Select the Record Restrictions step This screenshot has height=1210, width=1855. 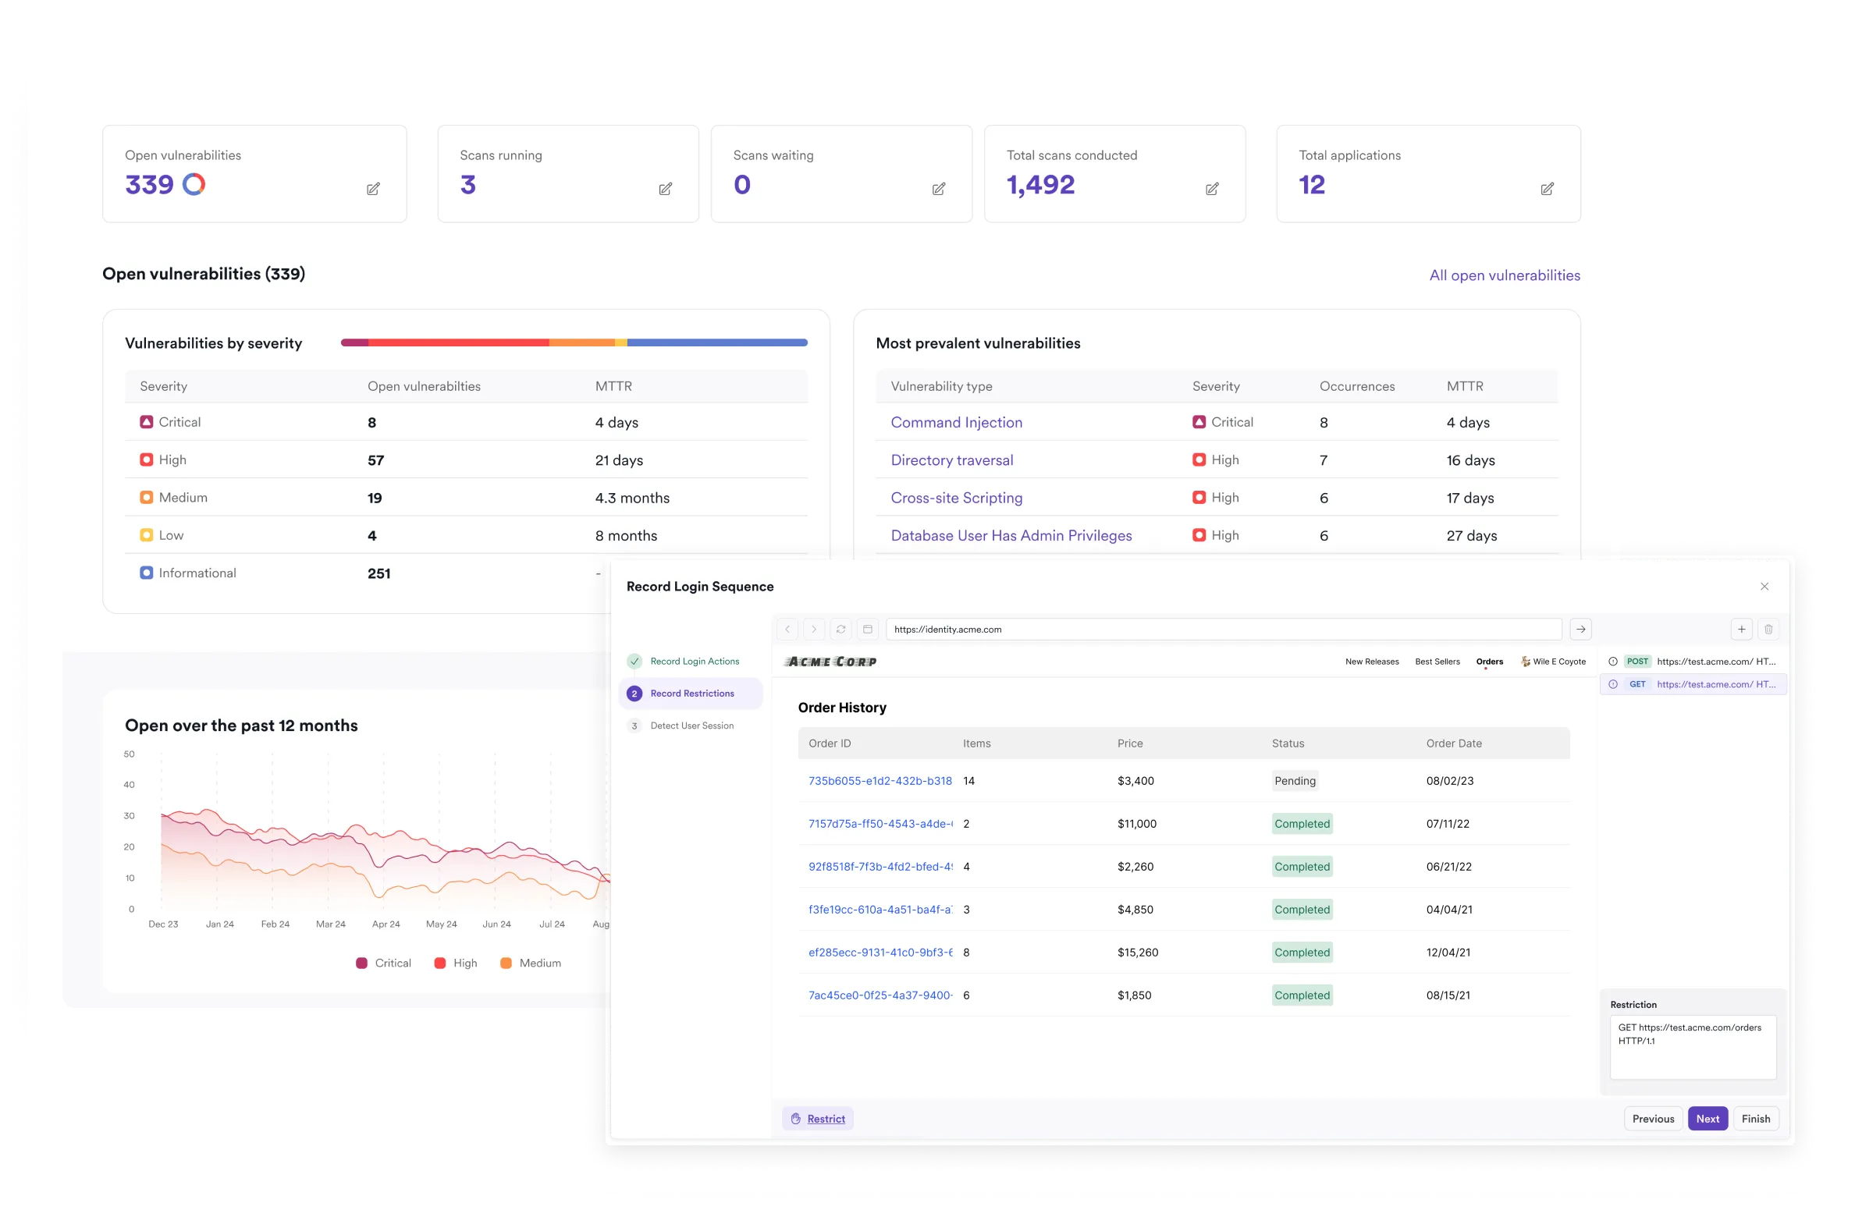691,693
